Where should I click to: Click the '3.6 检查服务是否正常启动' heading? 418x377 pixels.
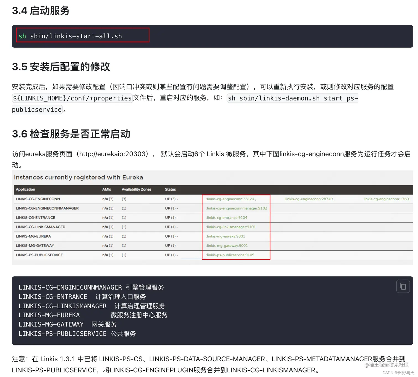71,134
